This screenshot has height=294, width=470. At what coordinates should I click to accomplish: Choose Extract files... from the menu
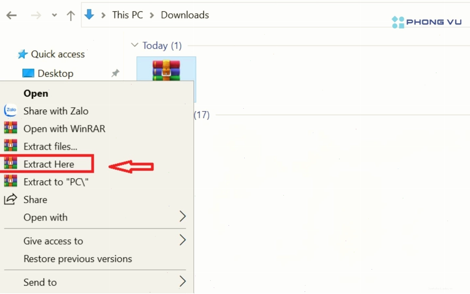pyautogui.click(x=50, y=146)
